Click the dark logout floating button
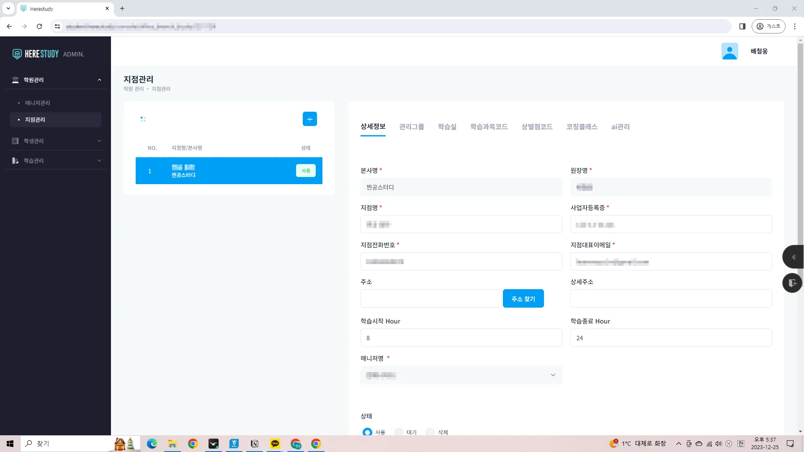This screenshot has height=452, width=804. 792,283
